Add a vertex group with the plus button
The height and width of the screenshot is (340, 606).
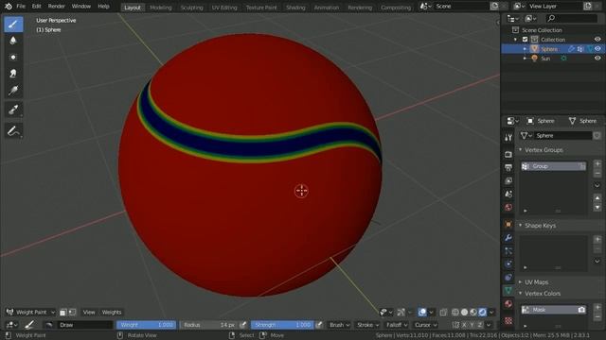pyautogui.click(x=597, y=163)
